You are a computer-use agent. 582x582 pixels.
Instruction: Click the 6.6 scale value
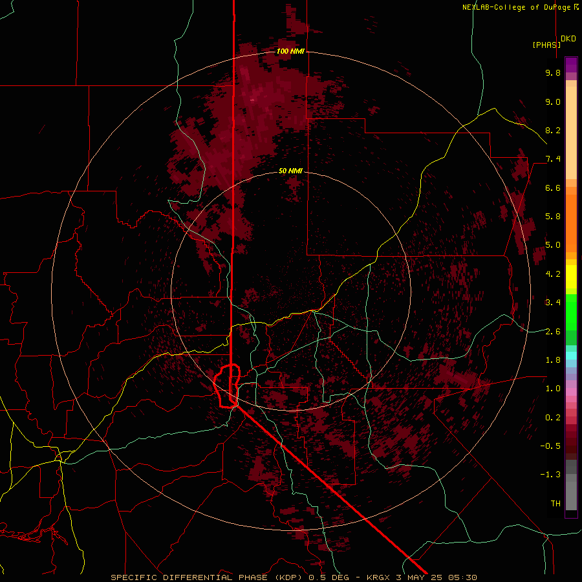click(553, 188)
